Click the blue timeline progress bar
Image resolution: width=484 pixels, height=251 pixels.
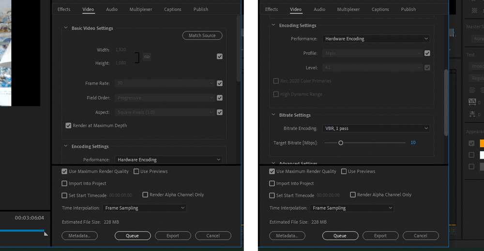[22, 230]
